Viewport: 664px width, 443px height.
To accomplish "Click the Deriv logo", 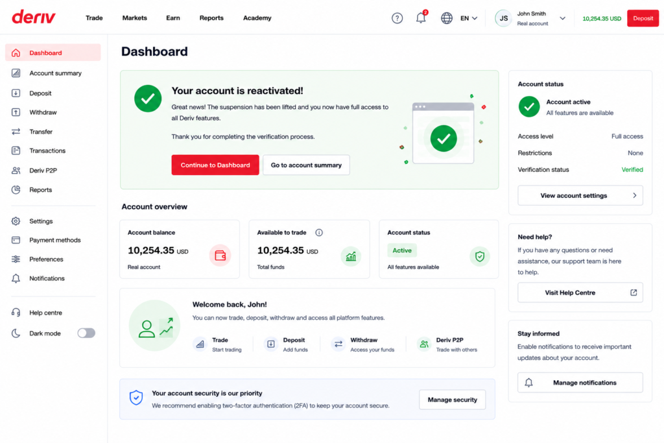I will coord(34,17).
